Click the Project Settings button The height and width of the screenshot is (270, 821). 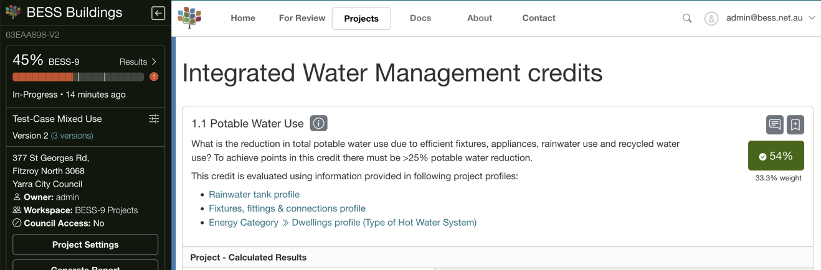[85, 244]
